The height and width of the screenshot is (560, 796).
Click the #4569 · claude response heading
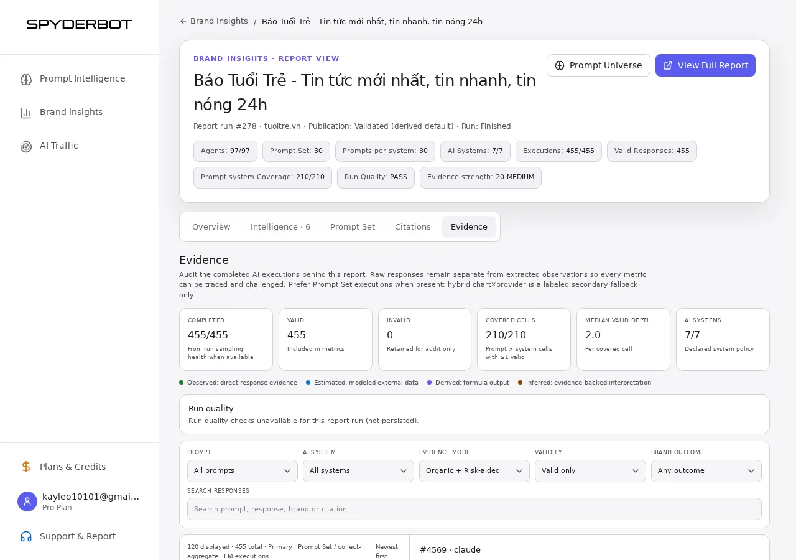click(x=450, y=550)
